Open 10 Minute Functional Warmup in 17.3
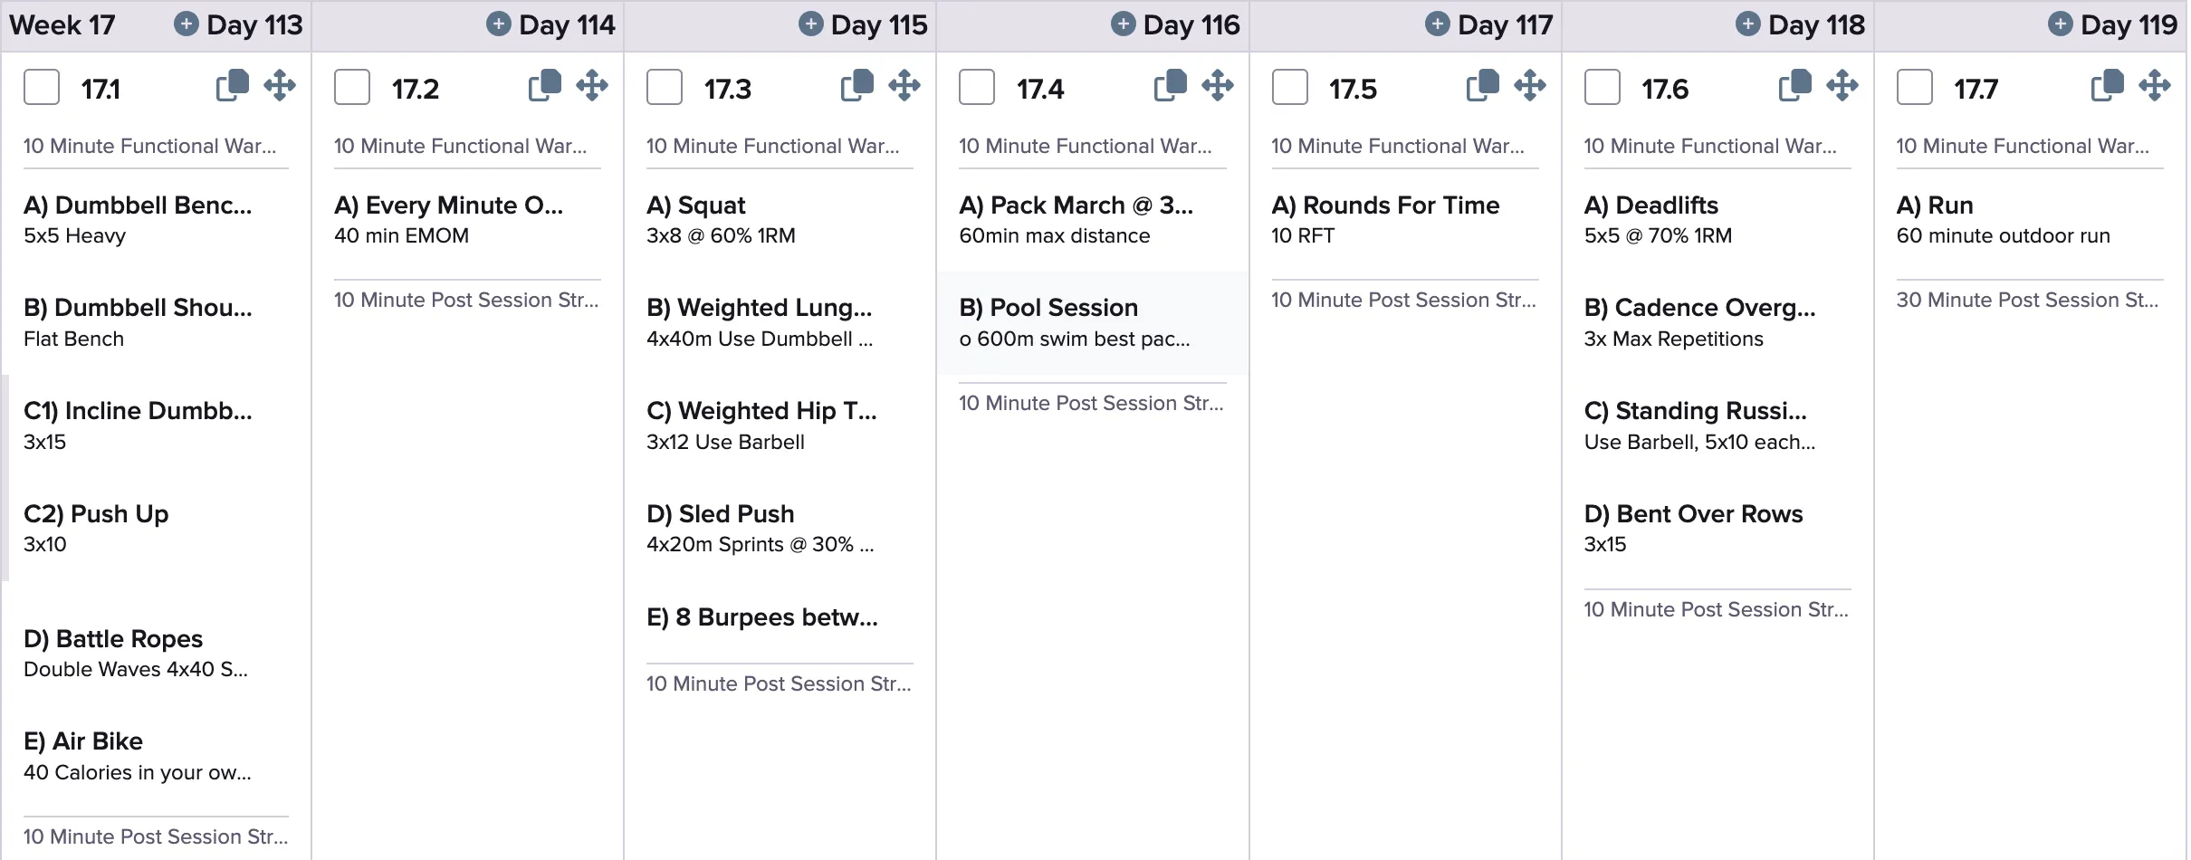This screenshot has height=860, width=2191. click(x=773, y=146)
